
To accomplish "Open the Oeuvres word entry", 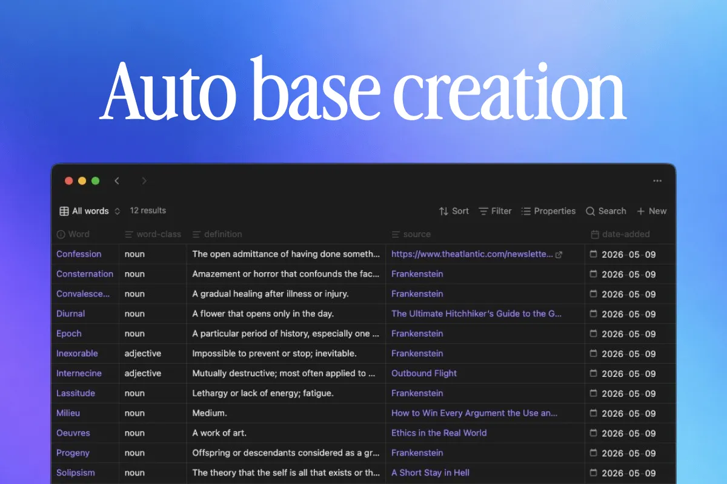I will point(73,433).
